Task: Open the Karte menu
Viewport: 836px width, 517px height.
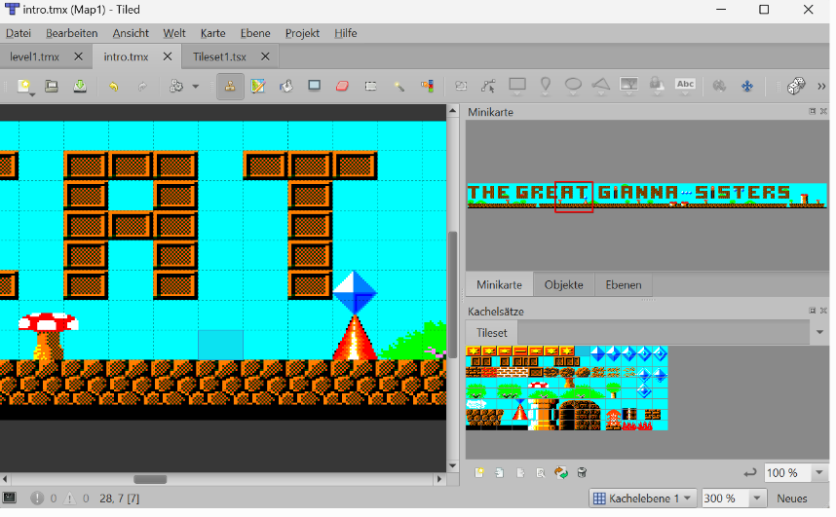Action: pos(212,33)
